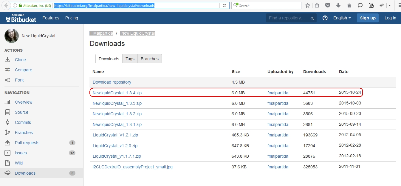Switch to the Tags tab

[x=130, y=59]
